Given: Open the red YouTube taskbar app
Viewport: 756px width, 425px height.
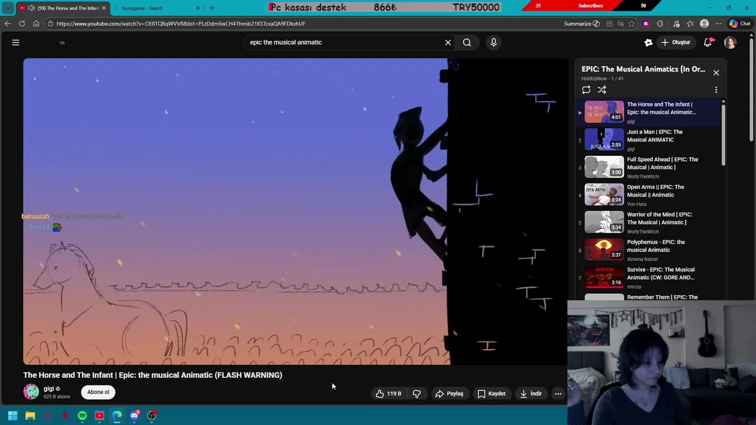Looking at the screenshot, I should click(x=99, y=416).
